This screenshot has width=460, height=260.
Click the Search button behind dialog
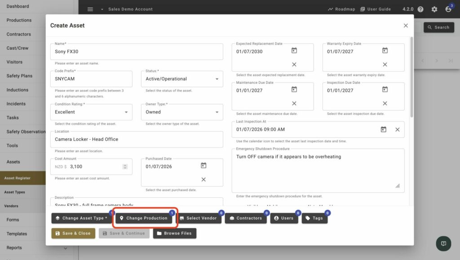(x=438, y=27)
